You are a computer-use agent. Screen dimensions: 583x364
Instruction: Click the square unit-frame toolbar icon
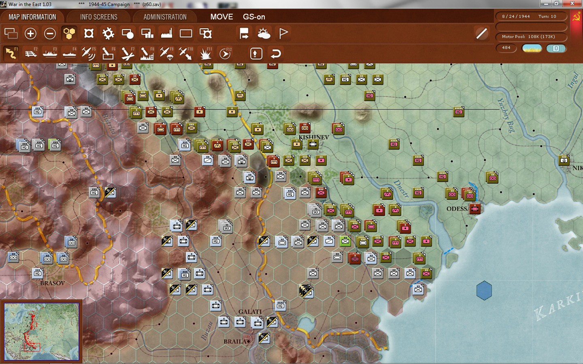tap(89, 33)
